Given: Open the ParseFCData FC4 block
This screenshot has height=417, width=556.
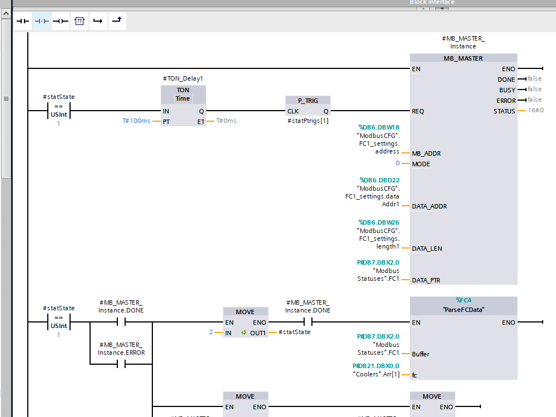Looking at the screenshot, I should tap(463, 306).
